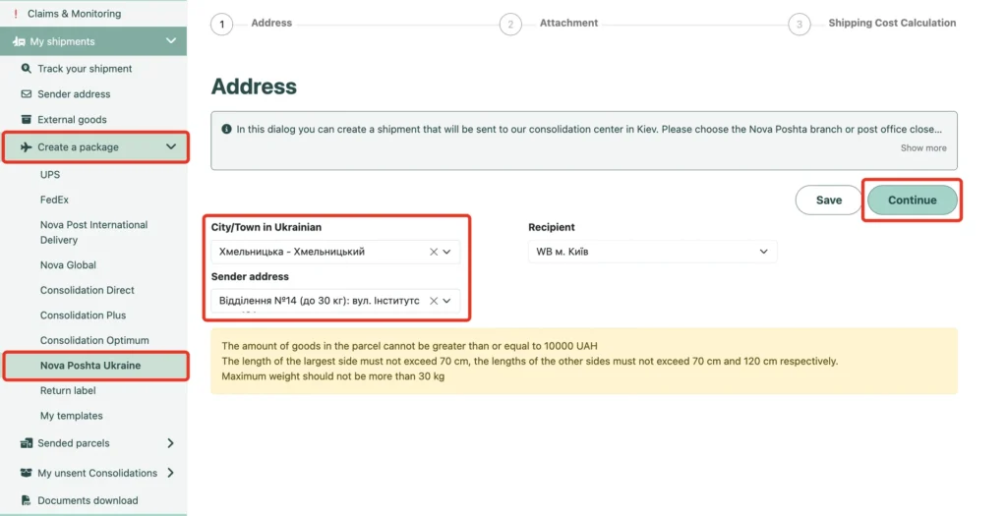Image resolution: width=1007 pixels, height=516 pixels.
Task: Click the Continue button
Action: click(912, 201)
